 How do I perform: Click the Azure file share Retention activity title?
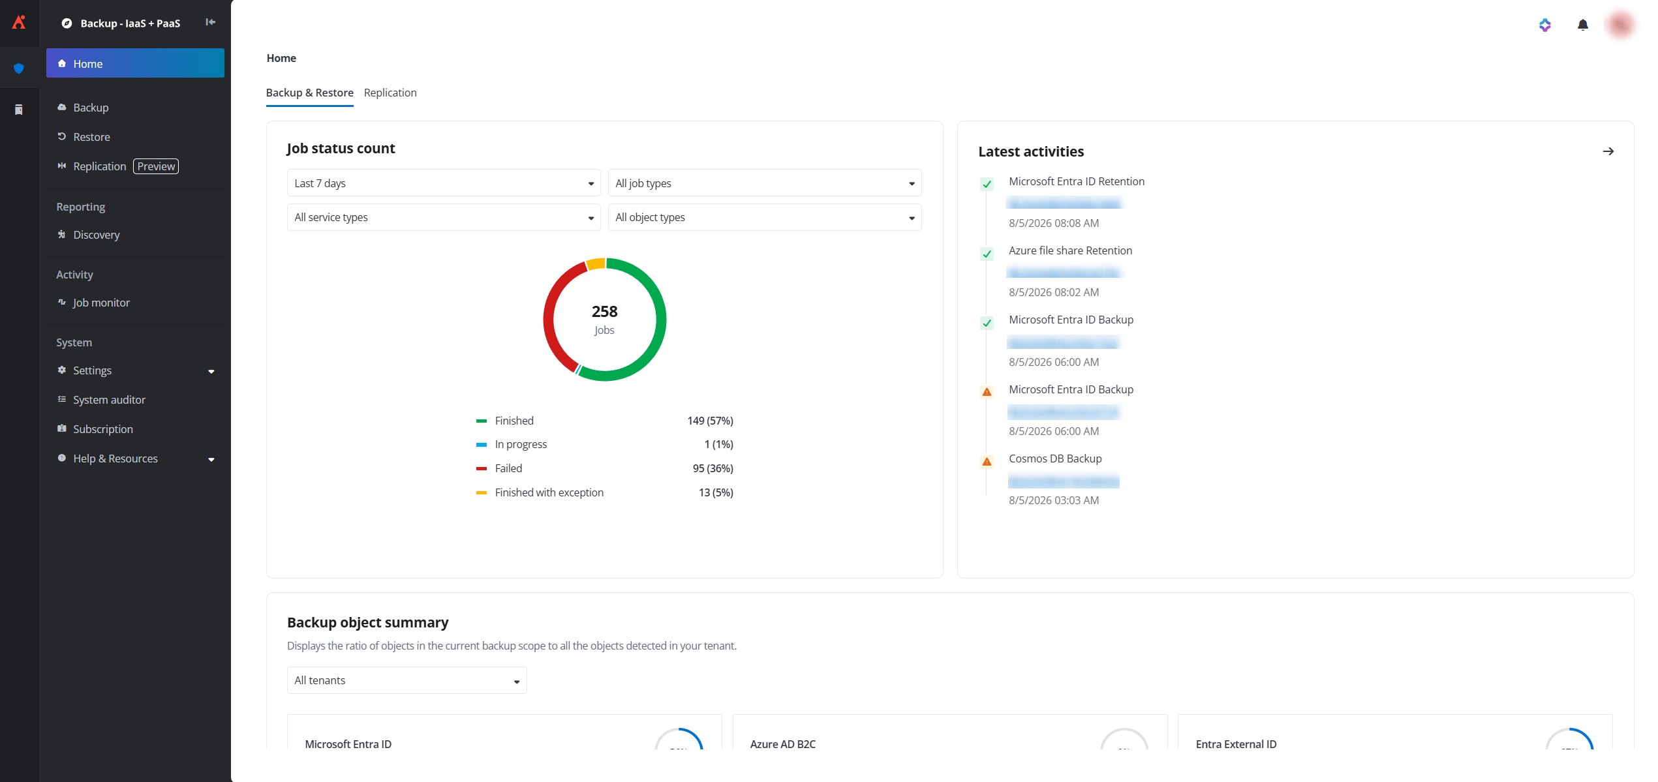pyautogui.click(x=1070, y=250)
